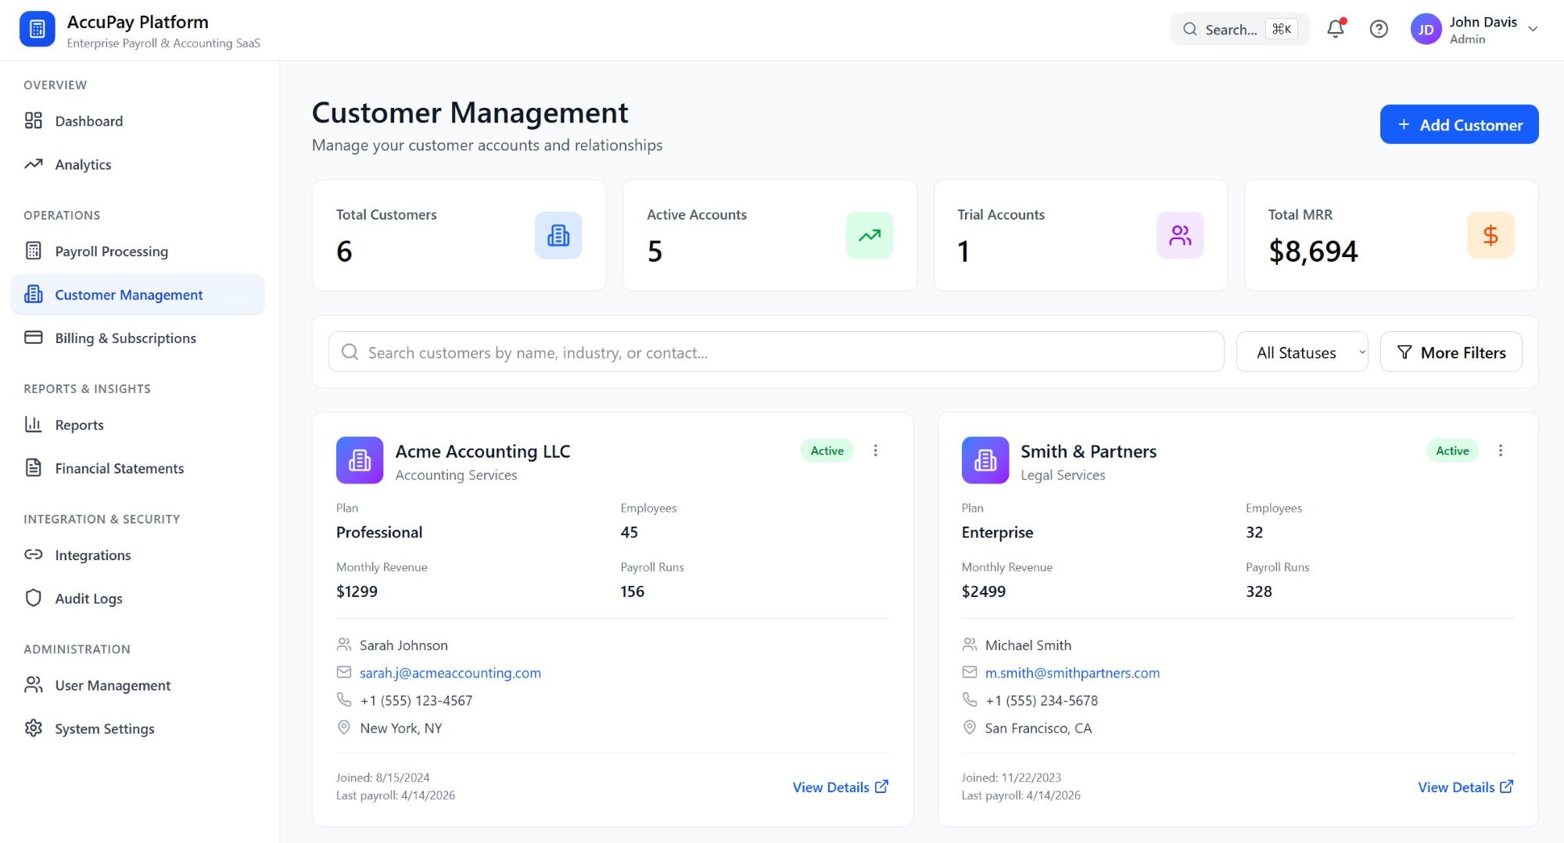Click phone number +1 (555) 234-5678
Screen dimensions: 1564x843
coord(1042,701)
